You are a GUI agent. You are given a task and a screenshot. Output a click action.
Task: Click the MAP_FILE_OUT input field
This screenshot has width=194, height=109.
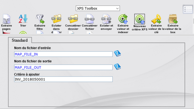pyautogui.click(x=63, y=67)
